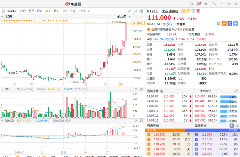Open A-share link 002594 比亚迪
The image size is (240, 157).
pos(164,39)
